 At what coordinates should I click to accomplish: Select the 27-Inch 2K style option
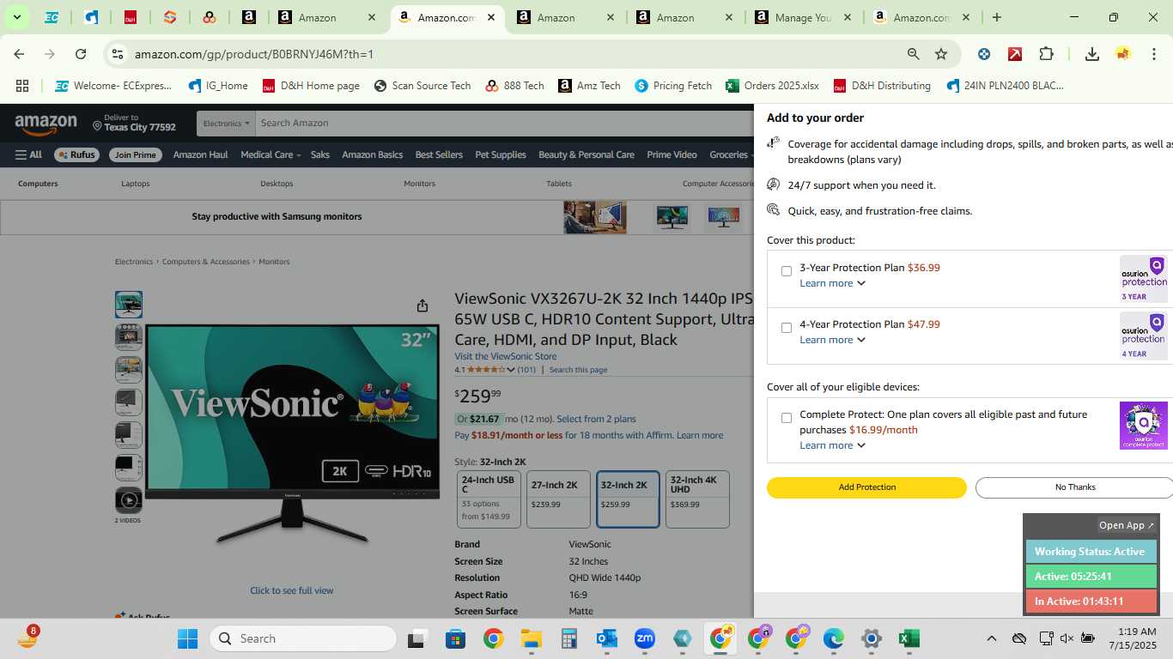click(558, 499)
